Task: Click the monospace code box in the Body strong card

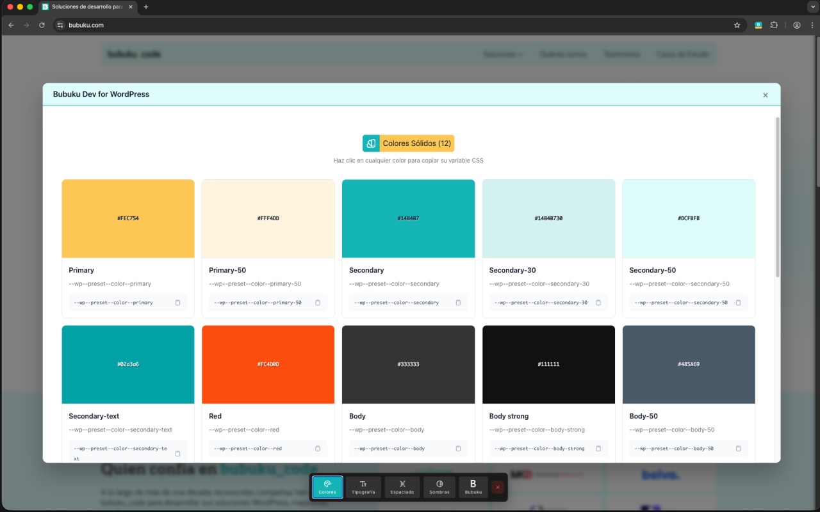Action: coord(548,449)
